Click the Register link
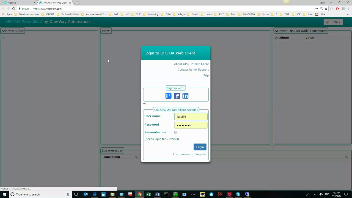Screen dimensions: 352x198 tap(201, 154)
